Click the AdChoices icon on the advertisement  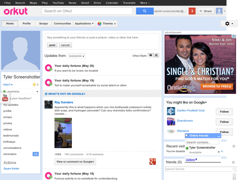[x=234, y=36]
